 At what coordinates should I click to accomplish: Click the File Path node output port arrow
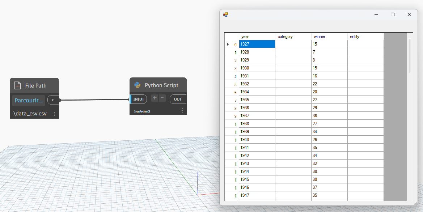coord(53,100)
